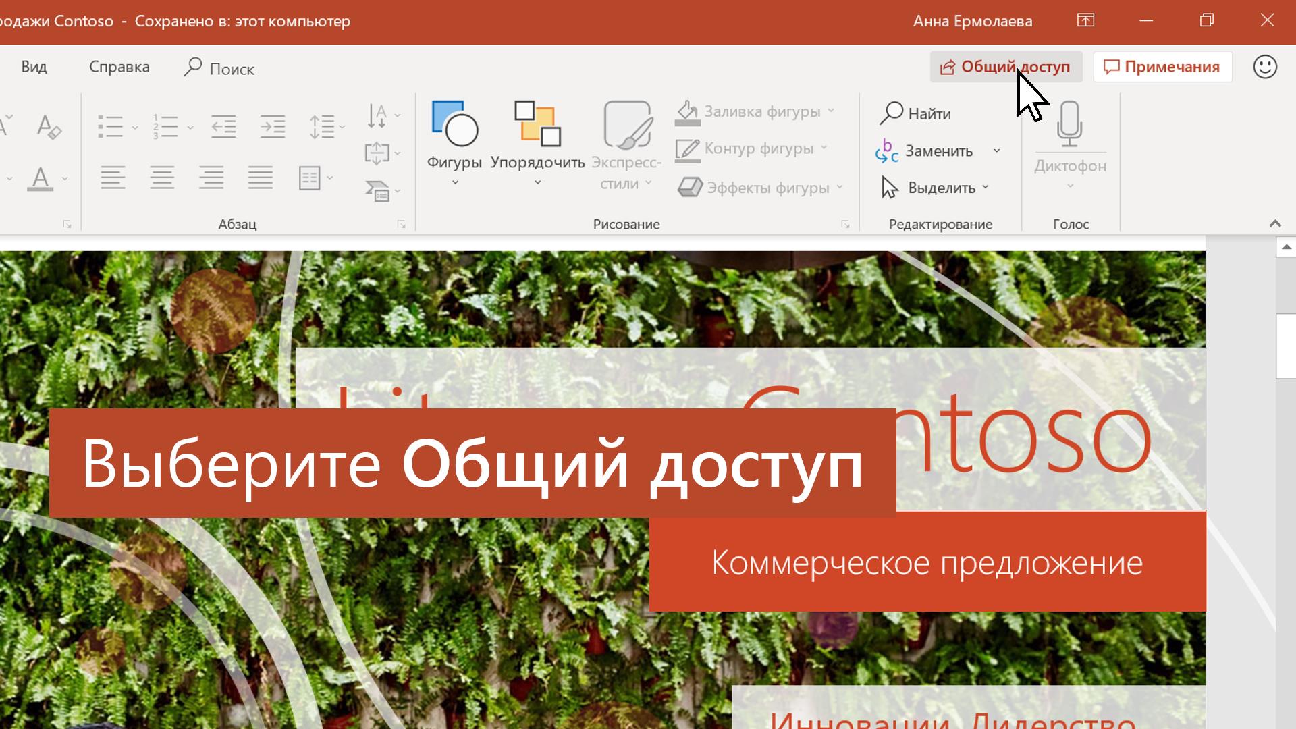The image size is (1296, 729).
Task: Align paragraph text to the left
Action: [x=113, y=178]
